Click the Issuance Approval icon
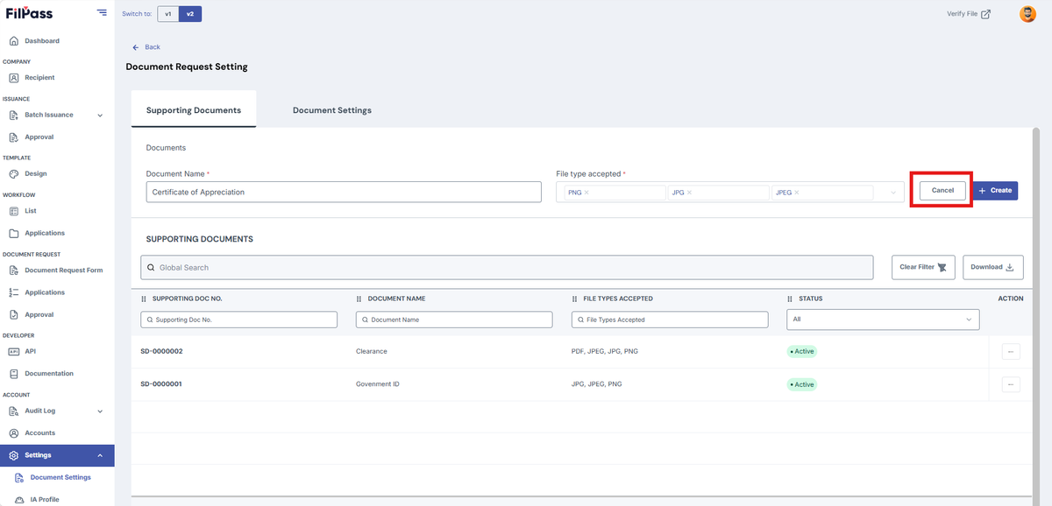Screen dimensions: 1052x506 tap(14, 137)
